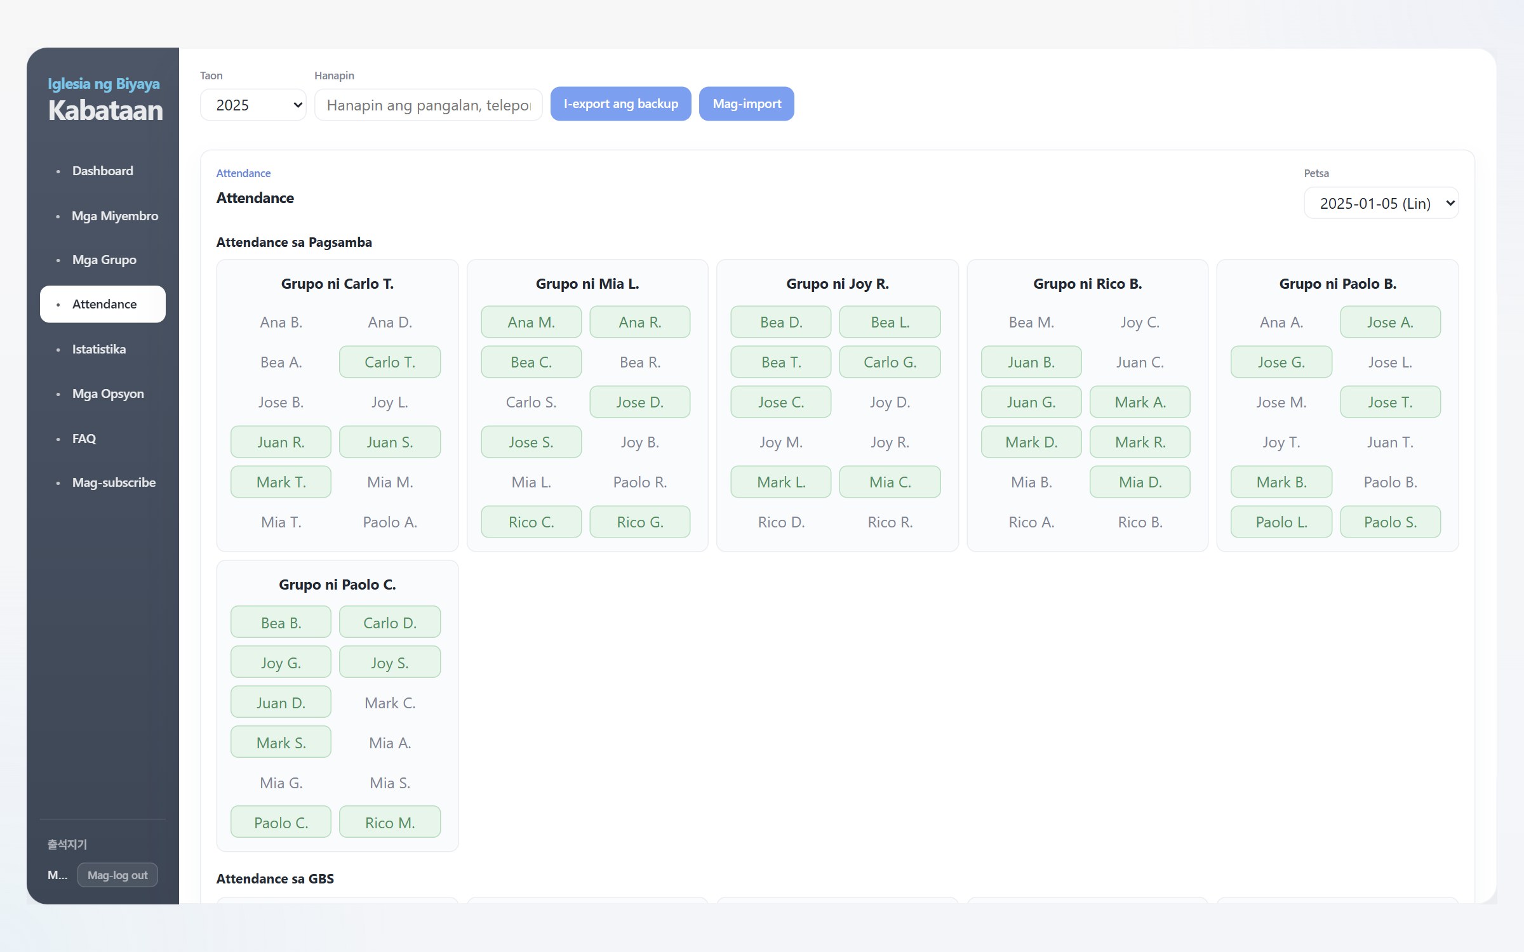Click the Mag-import button
The height and width of the screenshot is (952, 1524).
tap(747, 103)
